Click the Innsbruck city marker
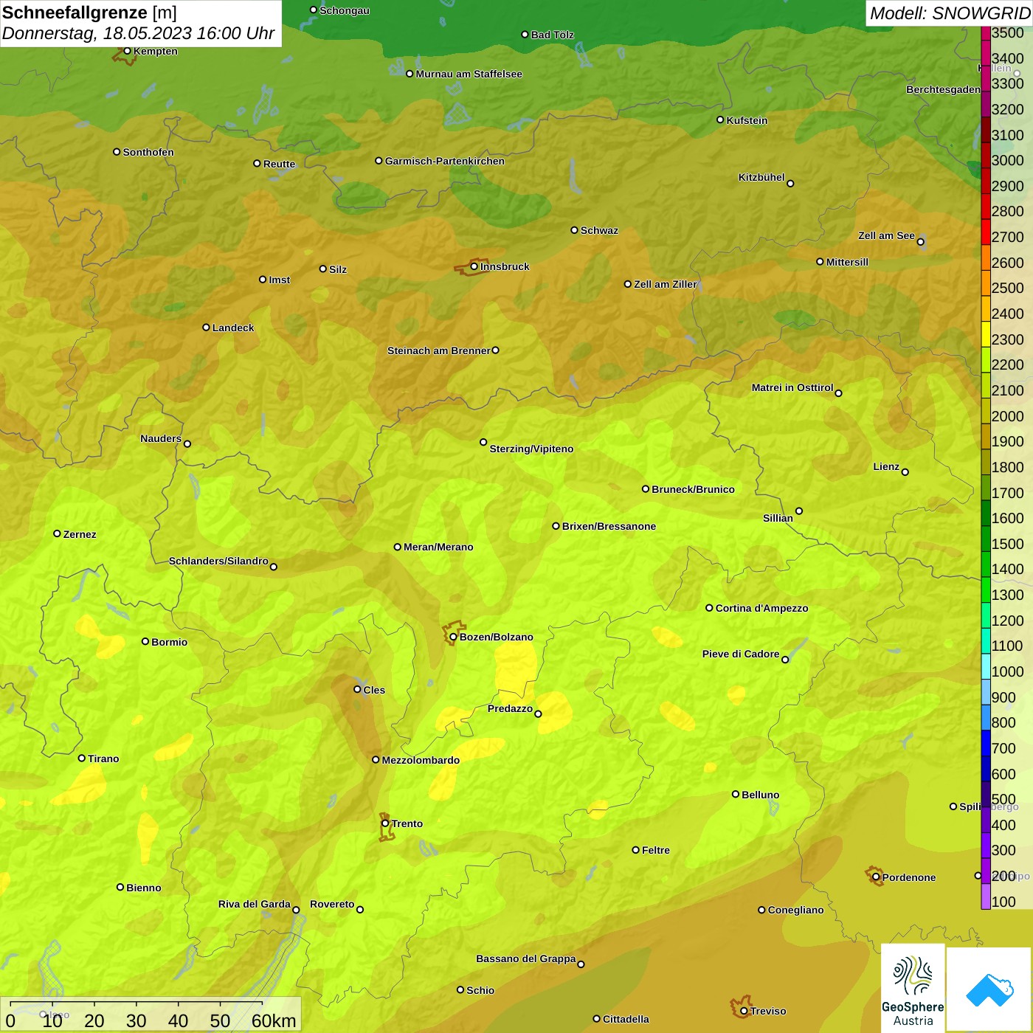This screenshot has width=1033, height=1033. click(x=474, y=266)
